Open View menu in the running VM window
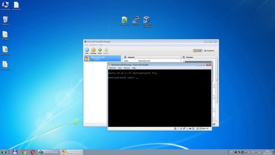 [x=120, y=68]
